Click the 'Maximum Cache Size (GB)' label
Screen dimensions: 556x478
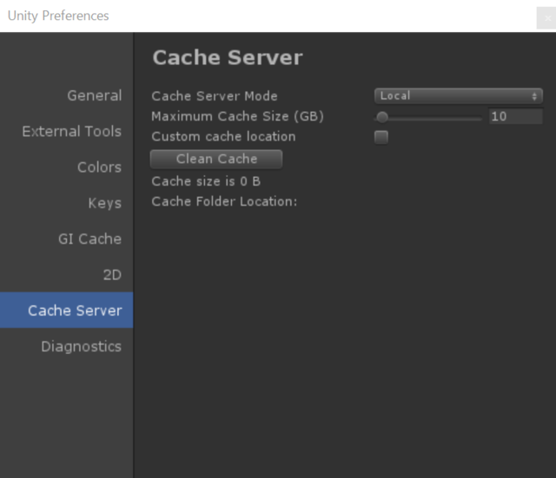click(x=237, y=116)
